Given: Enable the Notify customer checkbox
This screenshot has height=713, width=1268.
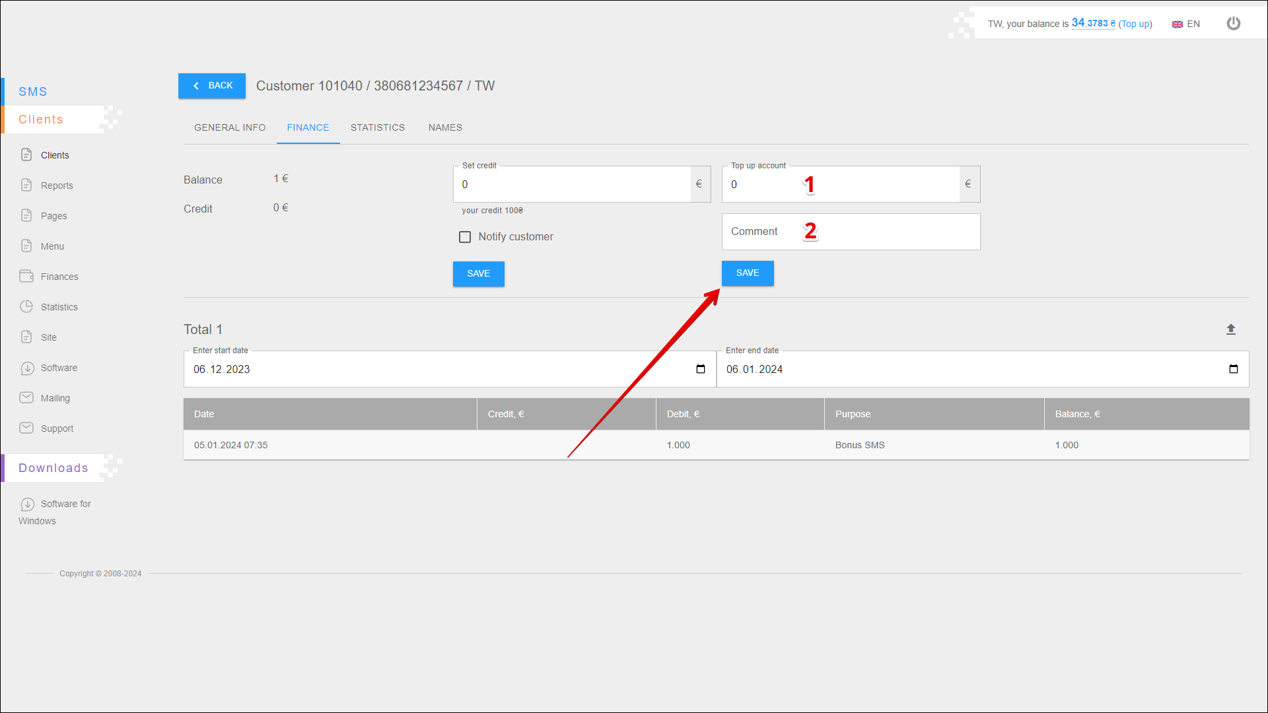Looking at the screenshot, I should click(465, 237).
